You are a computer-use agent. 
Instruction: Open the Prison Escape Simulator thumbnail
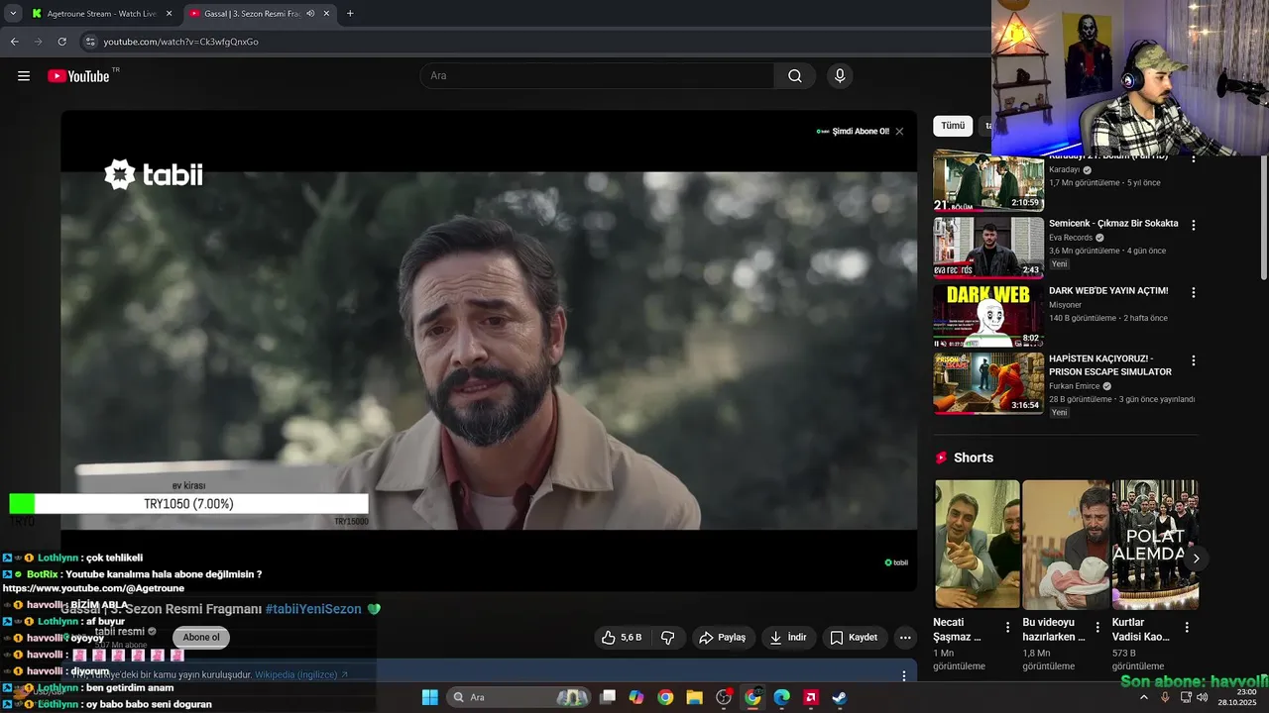[988, 382]
